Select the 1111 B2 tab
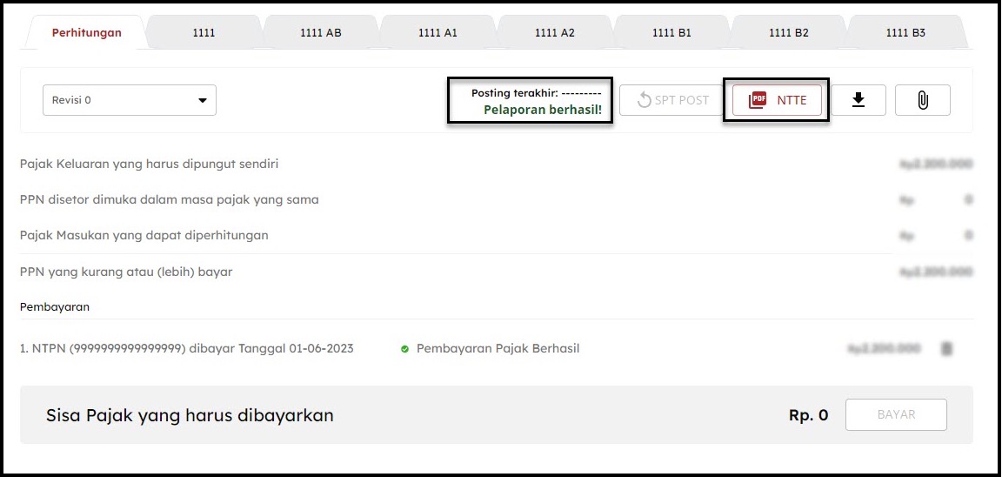The width and height of the screenshot is (1002, 477). (x=789, y=33)
